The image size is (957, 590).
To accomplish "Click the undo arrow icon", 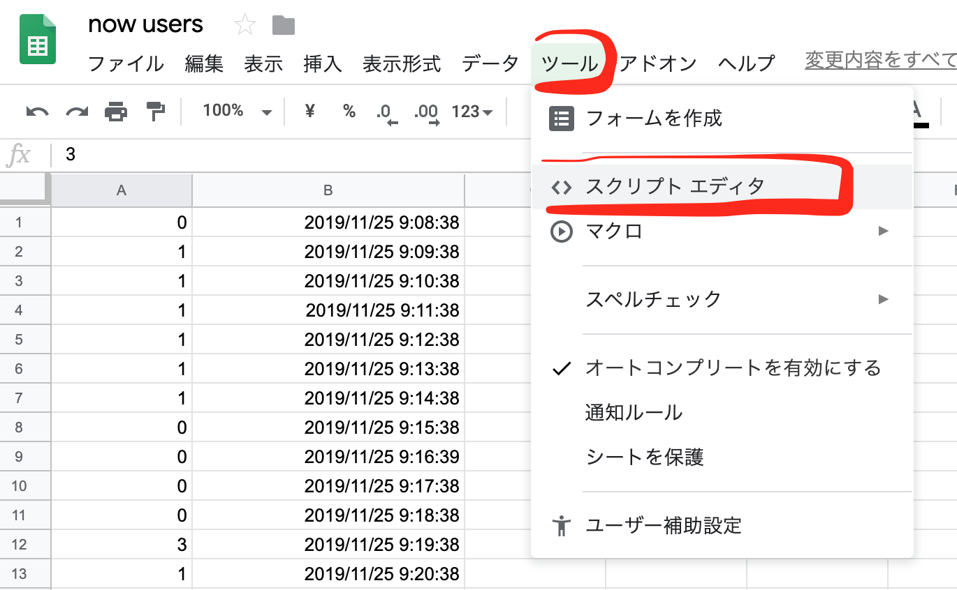I will tap(37, 112).
